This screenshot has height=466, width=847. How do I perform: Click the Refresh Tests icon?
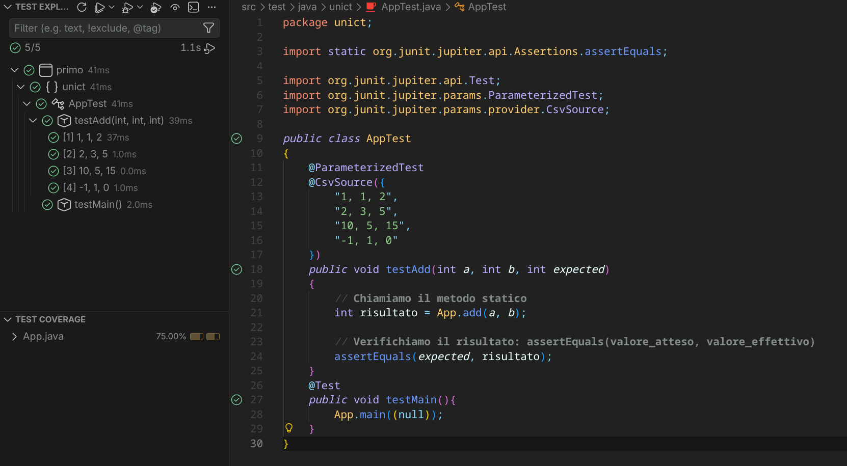[x=82, y=7]
